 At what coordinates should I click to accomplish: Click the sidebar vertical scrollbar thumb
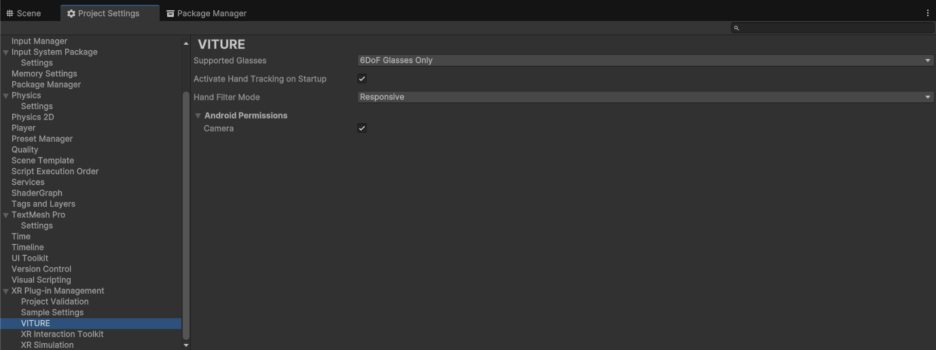[x=186, y=215]
